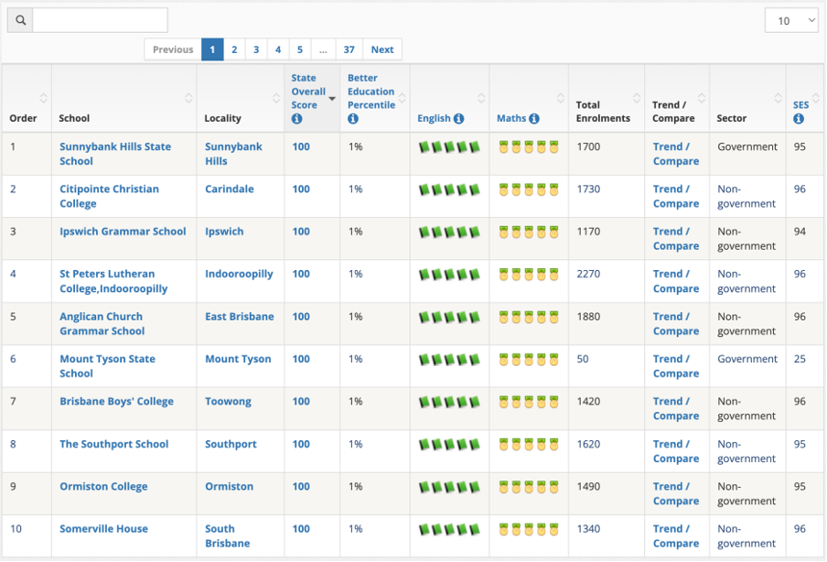Open Trend / Compare for Mount Tyson

675,366
